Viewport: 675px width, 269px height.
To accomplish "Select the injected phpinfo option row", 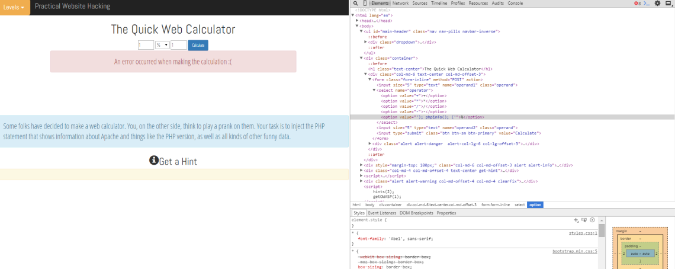I will click(x=512, y=117).
